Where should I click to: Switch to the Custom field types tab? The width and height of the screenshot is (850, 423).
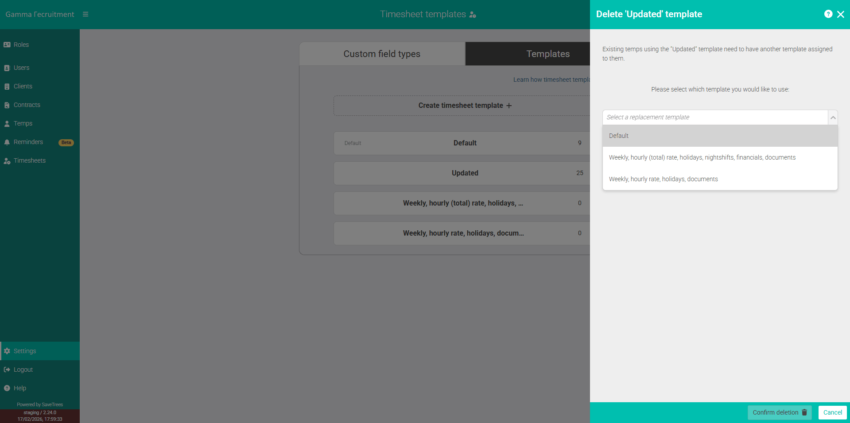pos(381,53)
